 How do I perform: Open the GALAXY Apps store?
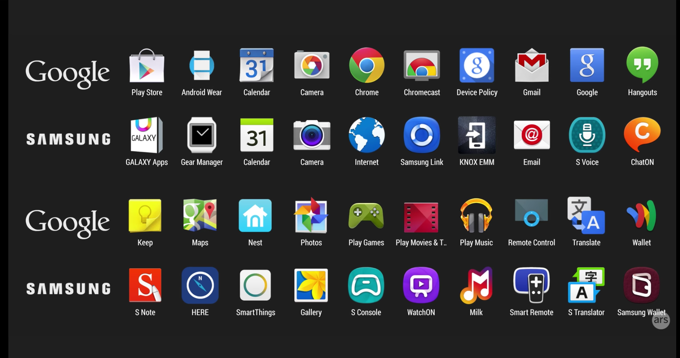pyautogui.click(x=147, y=135)
